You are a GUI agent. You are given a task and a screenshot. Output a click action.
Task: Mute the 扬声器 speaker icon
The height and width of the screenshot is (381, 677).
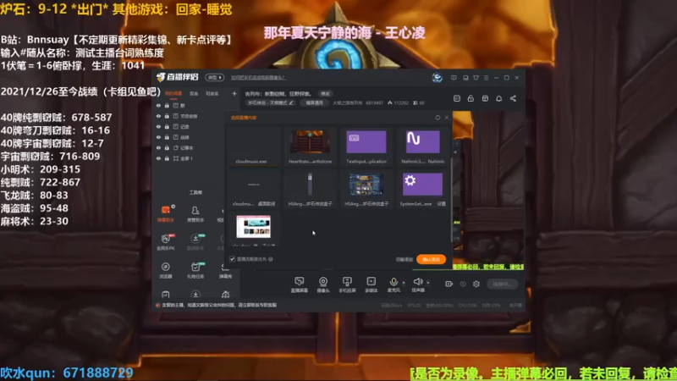417,283
